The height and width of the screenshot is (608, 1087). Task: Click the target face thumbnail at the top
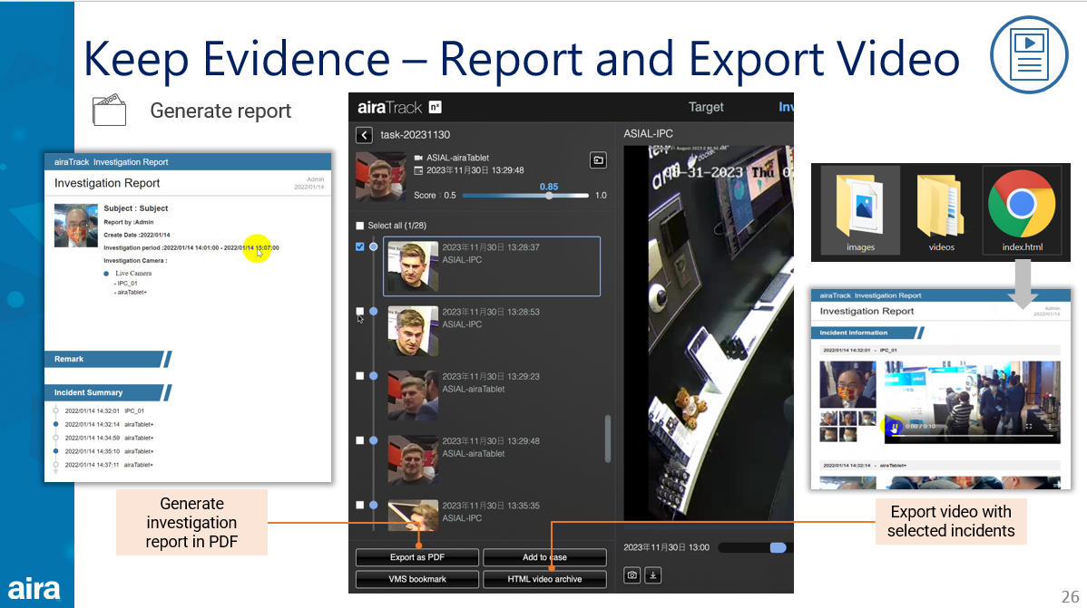380,177
